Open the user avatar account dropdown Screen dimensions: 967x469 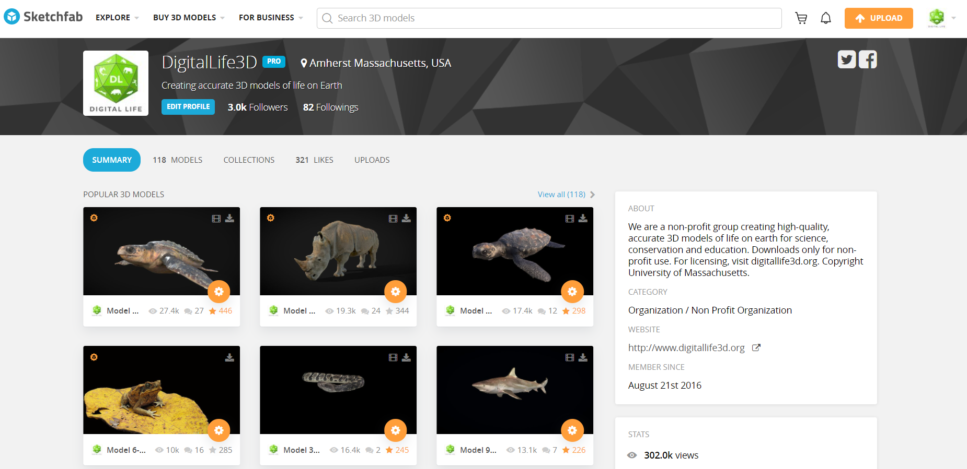coord(942,18)
